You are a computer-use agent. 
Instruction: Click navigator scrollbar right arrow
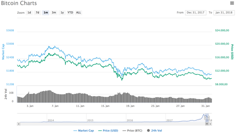[210, 124]
